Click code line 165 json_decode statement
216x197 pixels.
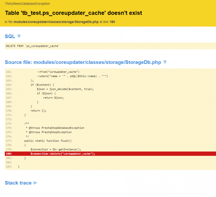point(65,89)
